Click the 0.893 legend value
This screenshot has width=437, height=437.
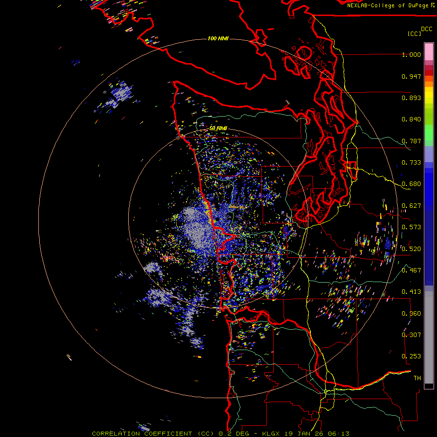coord(411,98)
